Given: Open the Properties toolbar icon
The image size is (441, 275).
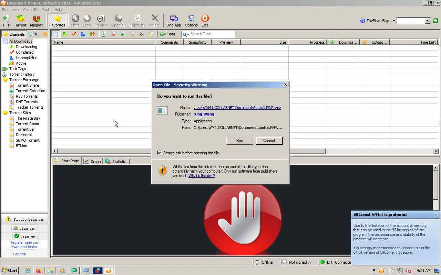Looking at the screenshot, I should pyautogui.click(x=137, y=21).
